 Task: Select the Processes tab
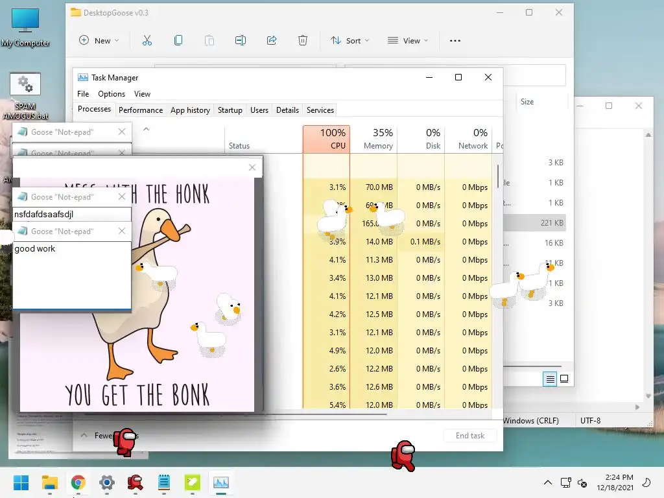94,109
